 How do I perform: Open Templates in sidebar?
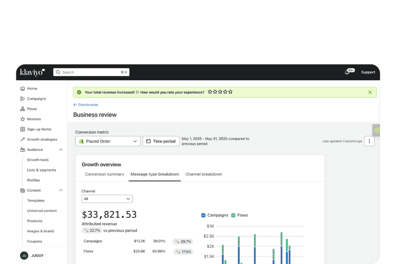click(x=36, y=201)
